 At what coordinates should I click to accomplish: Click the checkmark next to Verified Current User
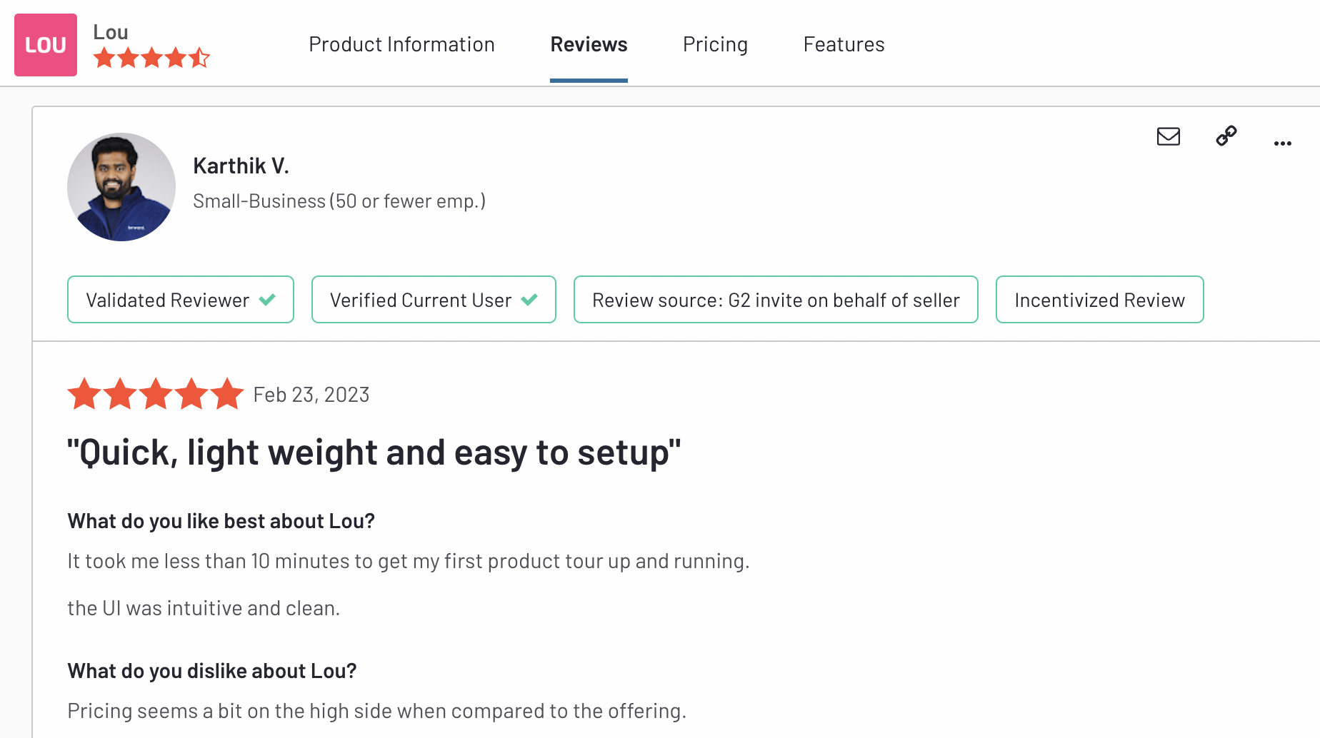(529, 300)
